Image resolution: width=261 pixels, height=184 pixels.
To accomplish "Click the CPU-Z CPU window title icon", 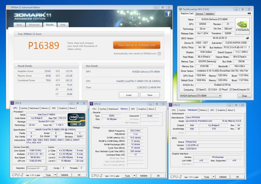I will click(12, 103).
